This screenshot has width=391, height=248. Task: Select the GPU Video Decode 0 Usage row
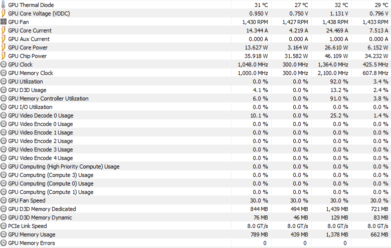point(195,115)
